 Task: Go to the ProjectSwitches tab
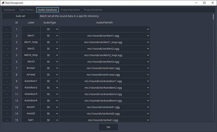pyautogui.click(x=93, y=10)
